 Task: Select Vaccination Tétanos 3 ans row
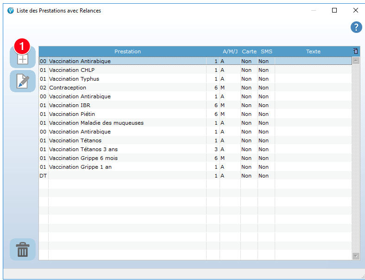pos(195,149)
